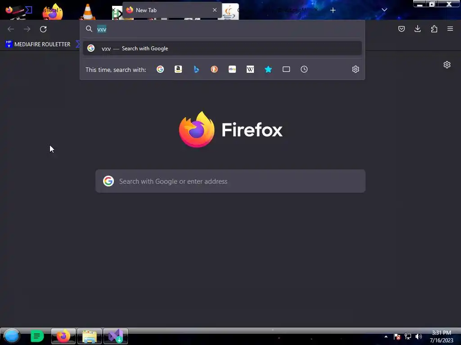461x345 pixels.
Task: Open the Windows Start orb
Action: (x=11, y=336)
